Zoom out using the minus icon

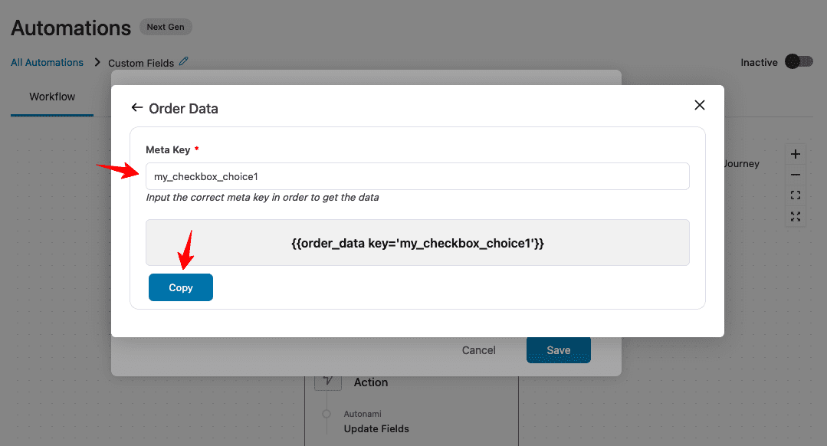pos(795,174)
